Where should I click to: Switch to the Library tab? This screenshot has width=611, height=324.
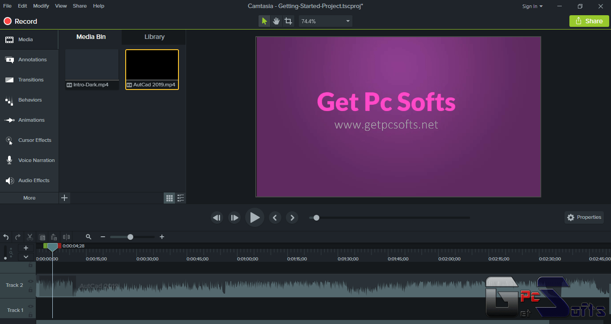coord(154,37)
